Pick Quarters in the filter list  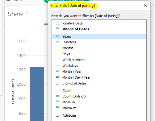99,42
